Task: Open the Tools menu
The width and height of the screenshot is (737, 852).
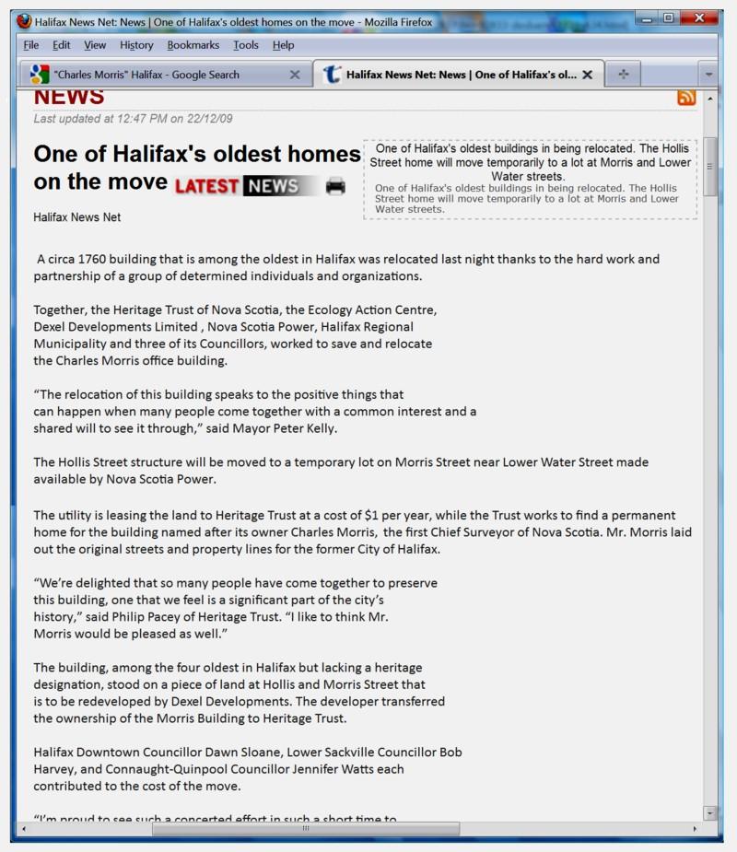Action: coord(245,44)
